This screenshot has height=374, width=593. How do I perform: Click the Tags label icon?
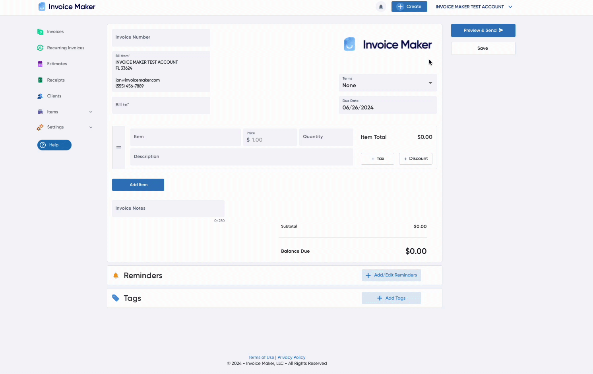click(x=116, y=298)
